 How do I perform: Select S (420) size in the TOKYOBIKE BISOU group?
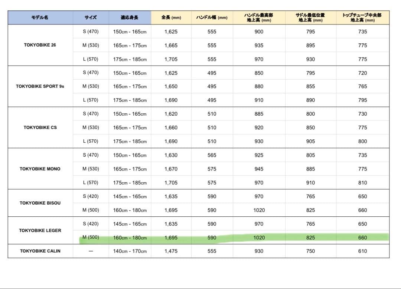click(91, 196)
